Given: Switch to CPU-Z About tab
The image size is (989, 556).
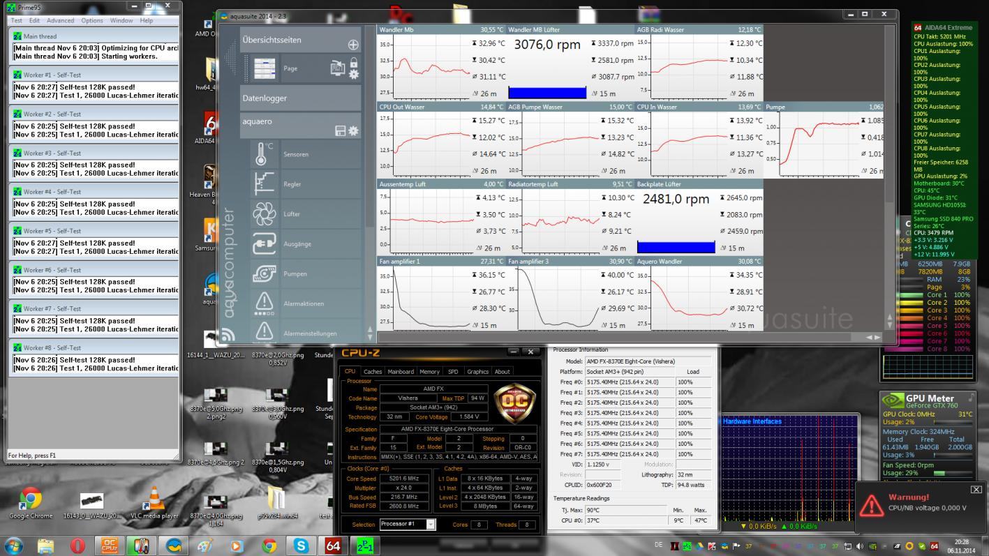Looking at the screenshot, I should point(503,371).
